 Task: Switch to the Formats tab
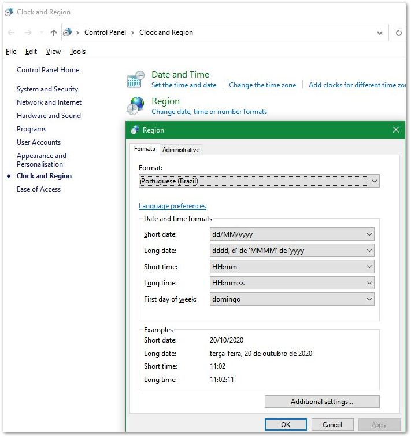click(145, 149)
